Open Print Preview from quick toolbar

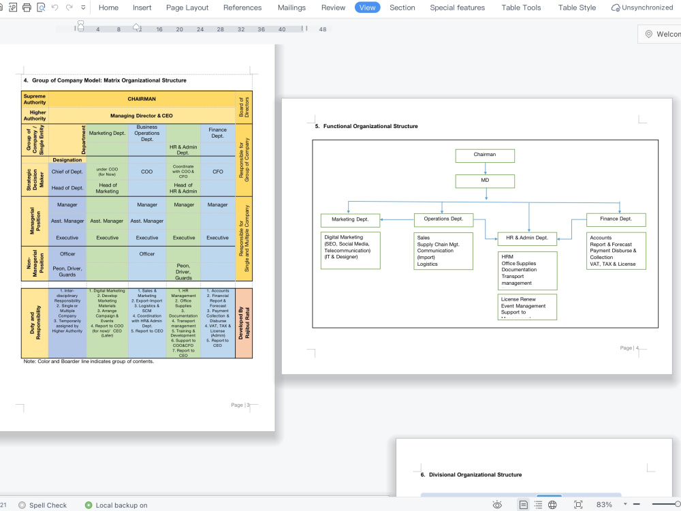[41, 7]
